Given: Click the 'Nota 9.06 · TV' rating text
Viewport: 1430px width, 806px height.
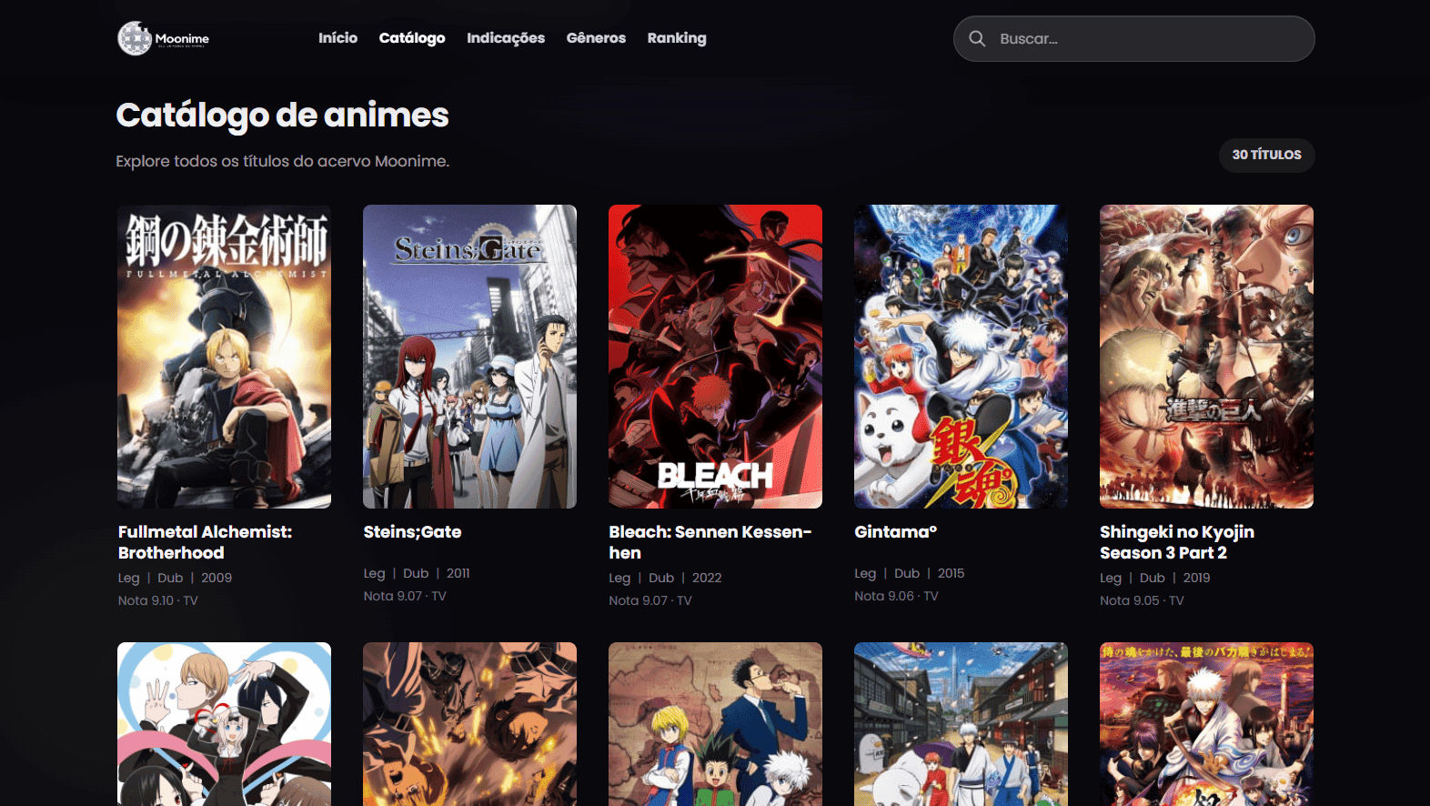Looking at the screenshot, I should (896, 596).
